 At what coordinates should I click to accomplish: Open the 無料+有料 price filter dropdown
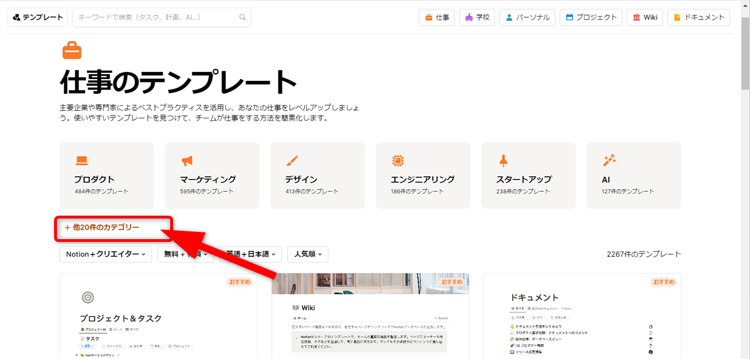185,254
